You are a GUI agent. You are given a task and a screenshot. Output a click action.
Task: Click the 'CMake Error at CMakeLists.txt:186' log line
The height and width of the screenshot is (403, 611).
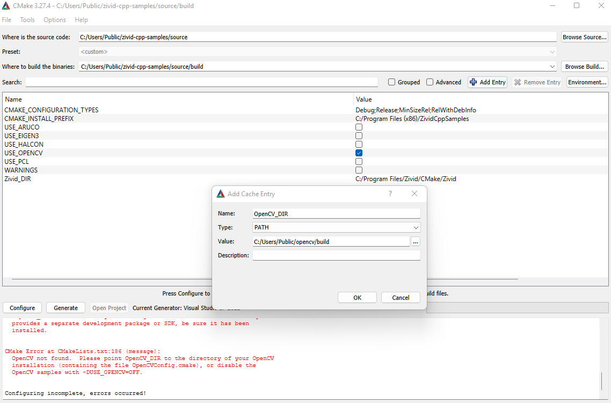pos(82,351)
